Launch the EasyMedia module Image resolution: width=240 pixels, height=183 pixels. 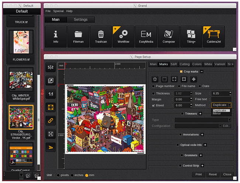click(146, 37)
